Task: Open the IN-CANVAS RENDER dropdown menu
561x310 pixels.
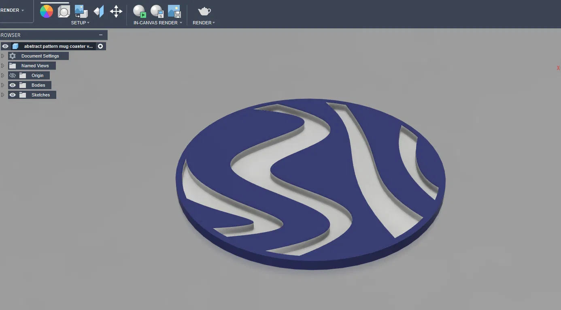Action: point(158,23)
